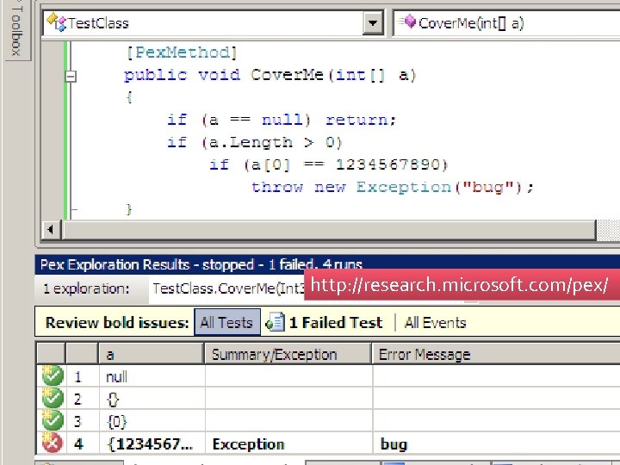This screenshot has height=465, width=620.
Task: Sort by the 'a' column header
Action: 151,354
